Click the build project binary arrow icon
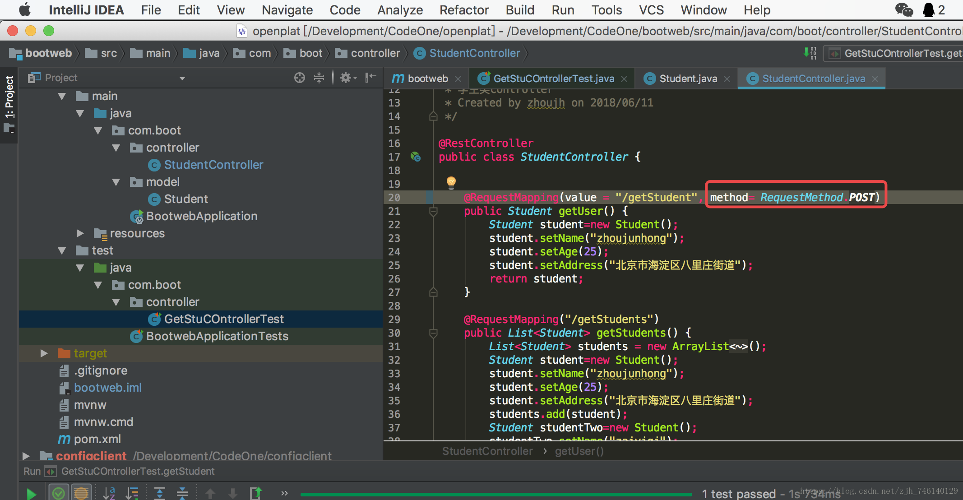This screenshot has width=963, height=500. point(810,53)
